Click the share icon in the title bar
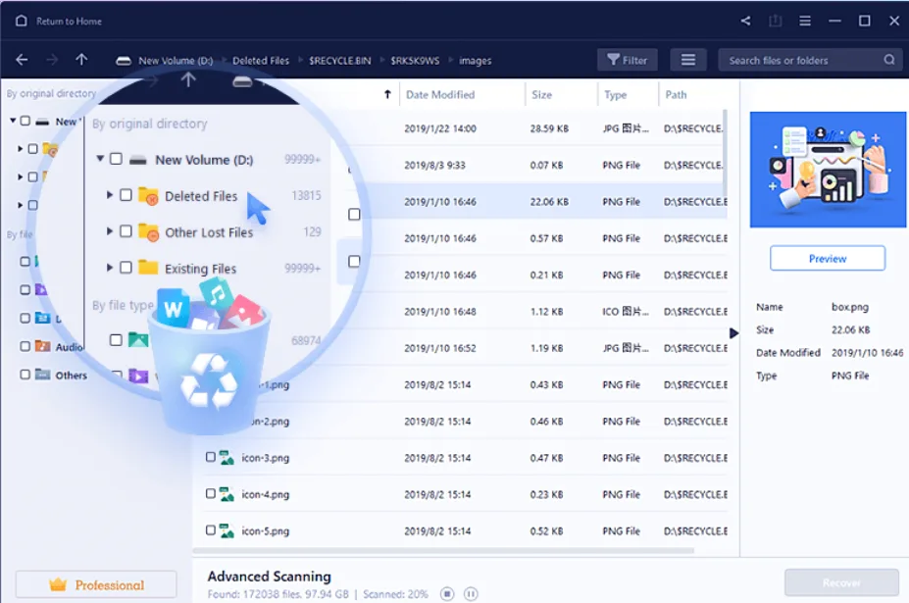This screenshot has width=909, height=603. pos(744,20)
